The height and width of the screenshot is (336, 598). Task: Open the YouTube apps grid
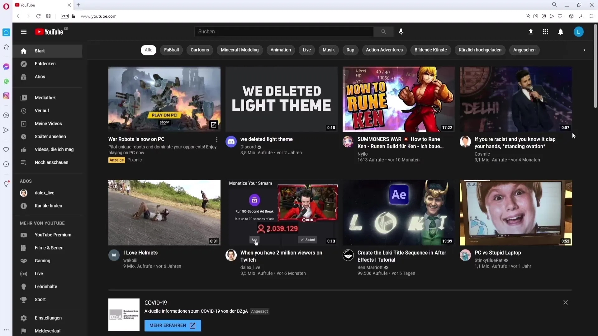tap(546, 32)
